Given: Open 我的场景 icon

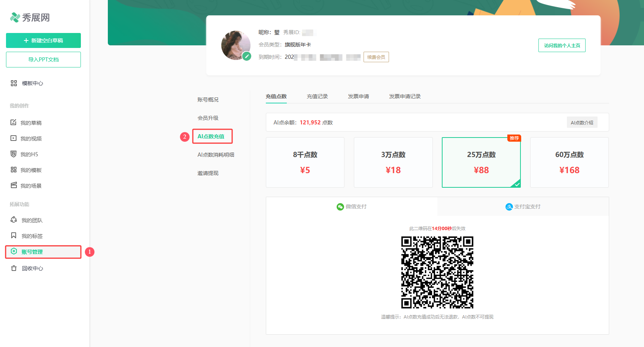Looking at the screenshot, I should (x=13, y=185).
